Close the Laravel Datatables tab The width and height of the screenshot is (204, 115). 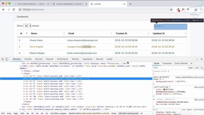pyautogui.click(x=86, y=4)
